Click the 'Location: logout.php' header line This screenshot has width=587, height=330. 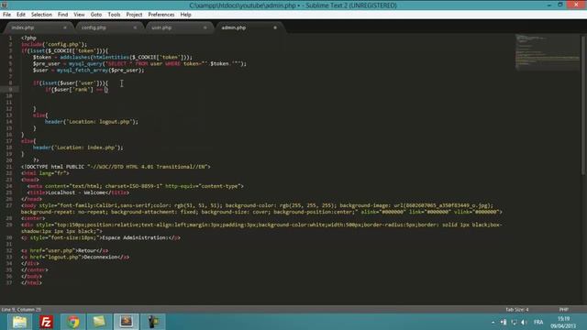92,122
